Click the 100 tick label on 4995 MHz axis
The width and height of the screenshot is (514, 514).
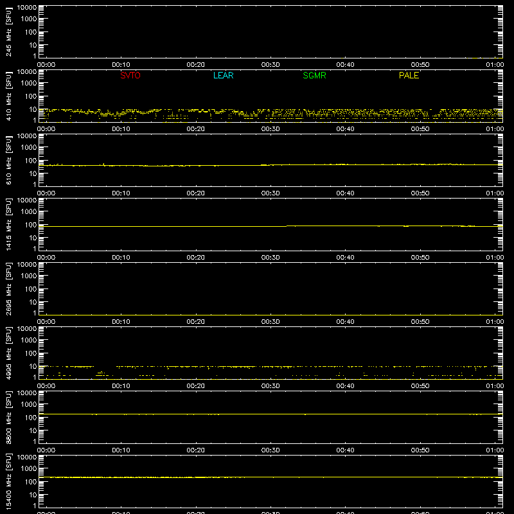click(31, 353)
